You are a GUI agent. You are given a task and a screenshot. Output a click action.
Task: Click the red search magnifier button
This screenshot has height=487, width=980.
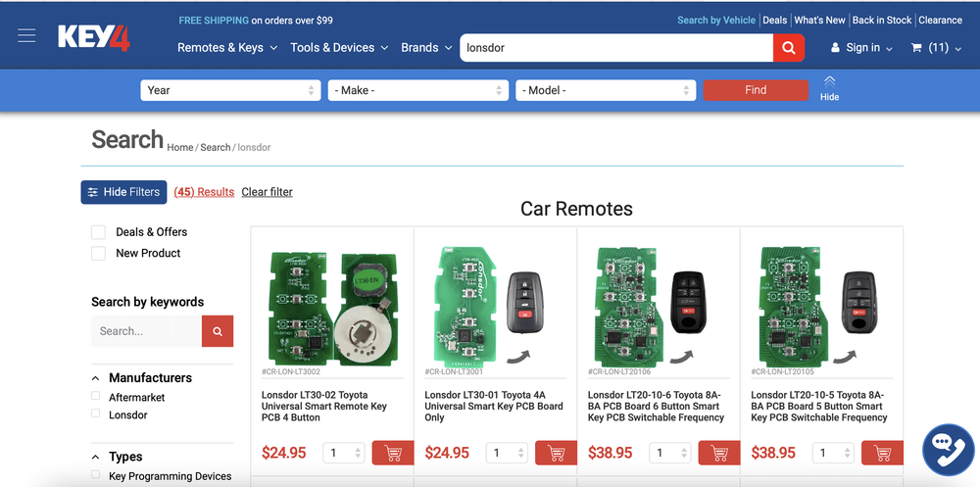point(789,47)
